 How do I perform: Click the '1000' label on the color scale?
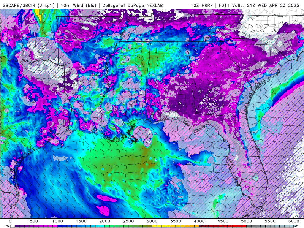pos(58,221)
